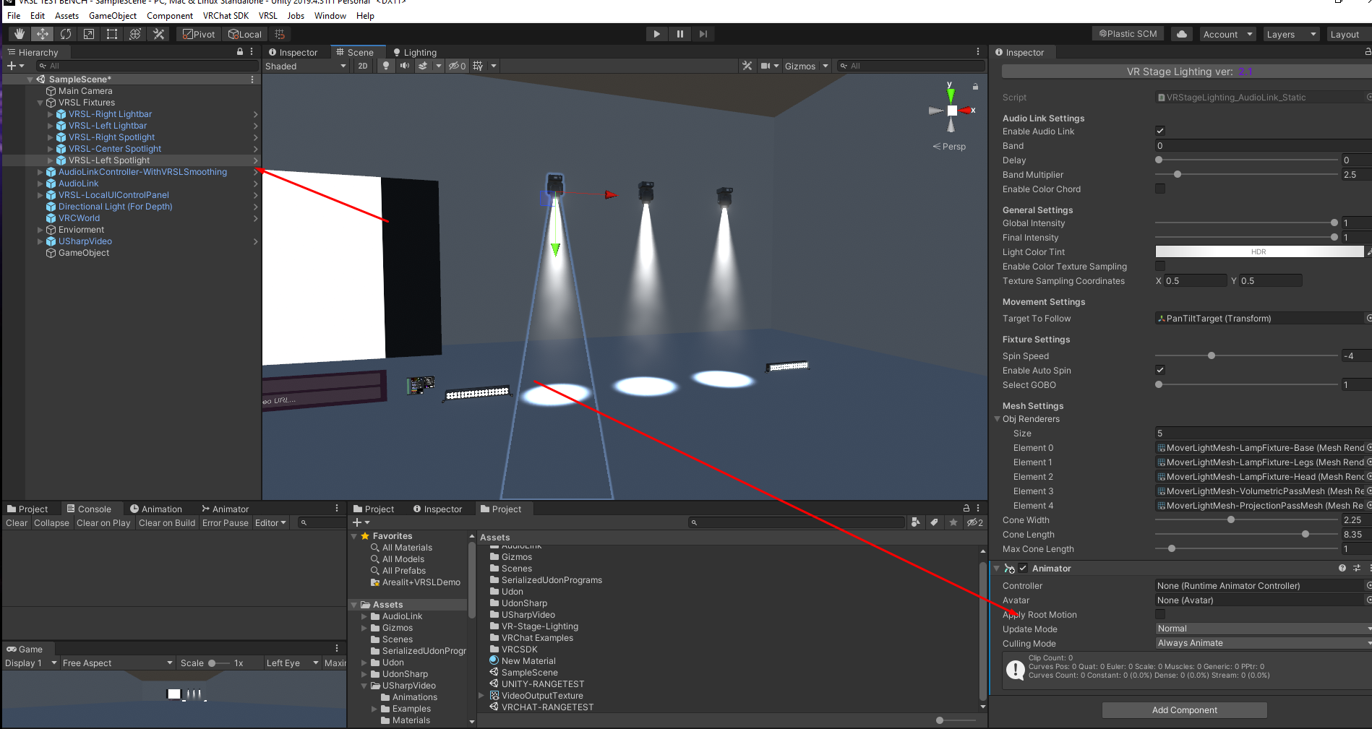This screenshot has width=1372, height=729.
Task: Toggle Enable Audio Link checkbox
Action: coord(1160,131)
